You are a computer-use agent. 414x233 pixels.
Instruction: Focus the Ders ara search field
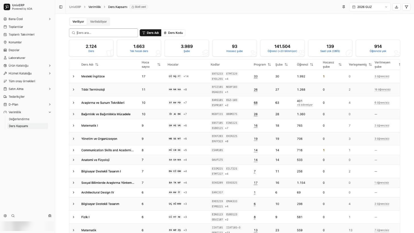103,33
